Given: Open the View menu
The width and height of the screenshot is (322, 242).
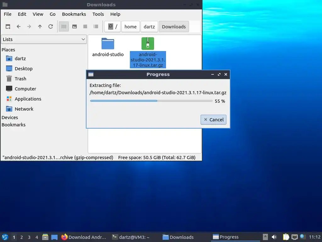Looking at the screenshot, I should click(38, 14).
